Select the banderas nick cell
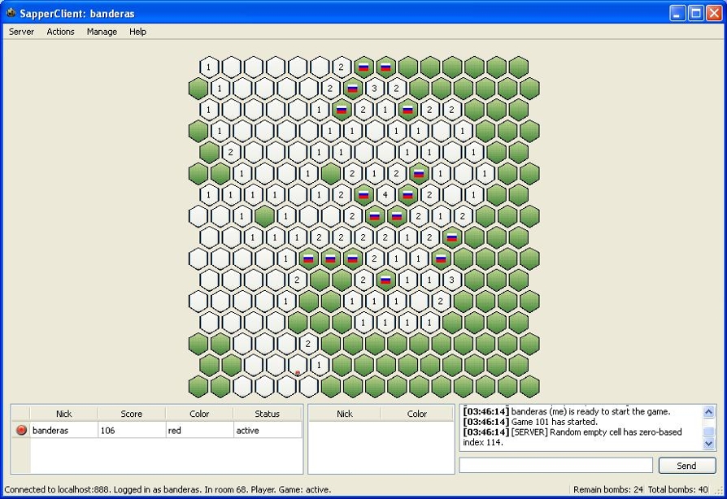The height and width of the screenshot is (499, 727). pyautogui.click(x=63, y=430)
